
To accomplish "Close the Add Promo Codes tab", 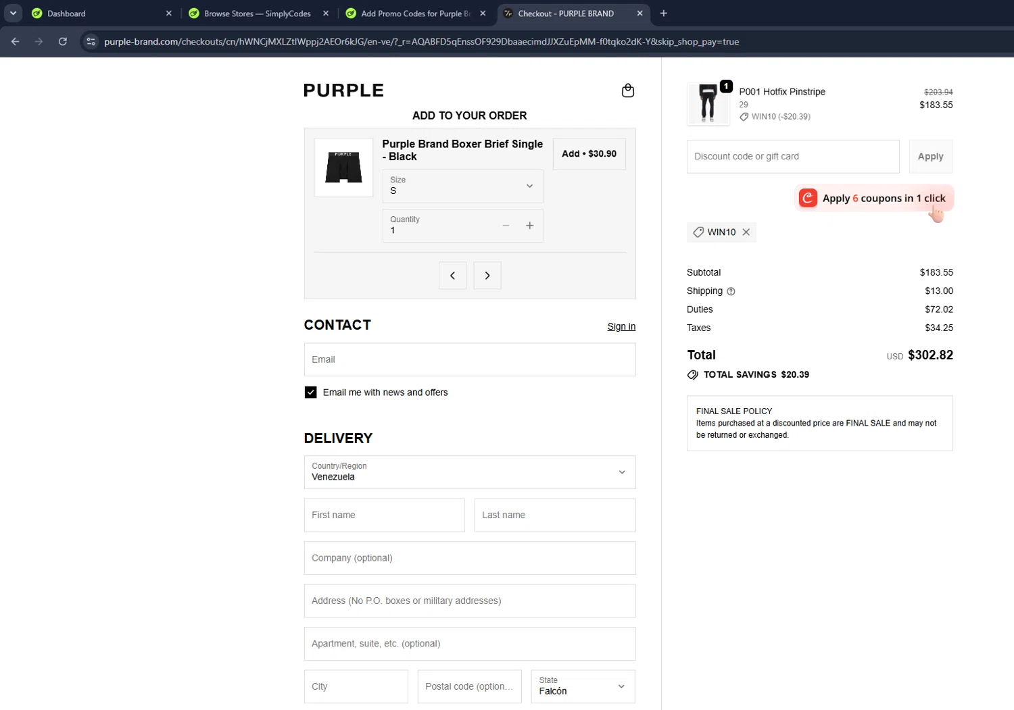I will point(483,13).
